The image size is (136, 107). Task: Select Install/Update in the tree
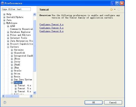tap(15, 17)
